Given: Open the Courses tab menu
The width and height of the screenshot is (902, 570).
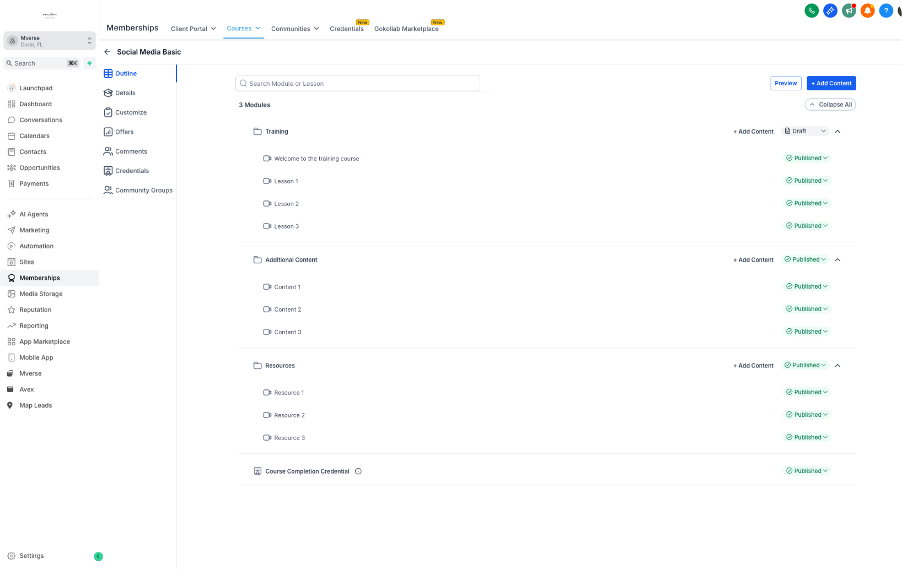Looking at the screenshot, I should 244,28.
